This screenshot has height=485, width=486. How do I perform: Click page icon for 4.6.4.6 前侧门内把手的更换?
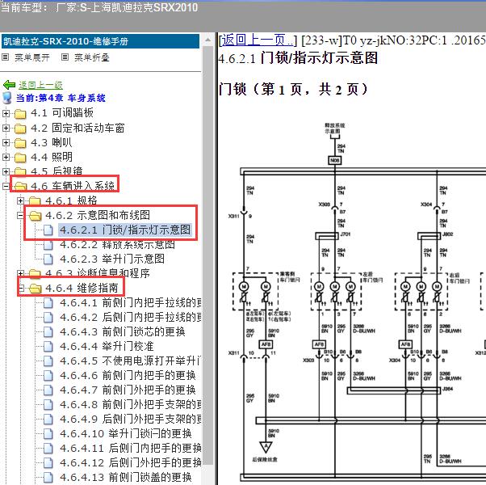[x=48, y=375]
